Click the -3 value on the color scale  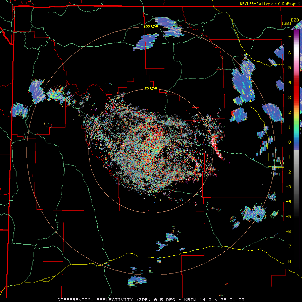point(288,187)
